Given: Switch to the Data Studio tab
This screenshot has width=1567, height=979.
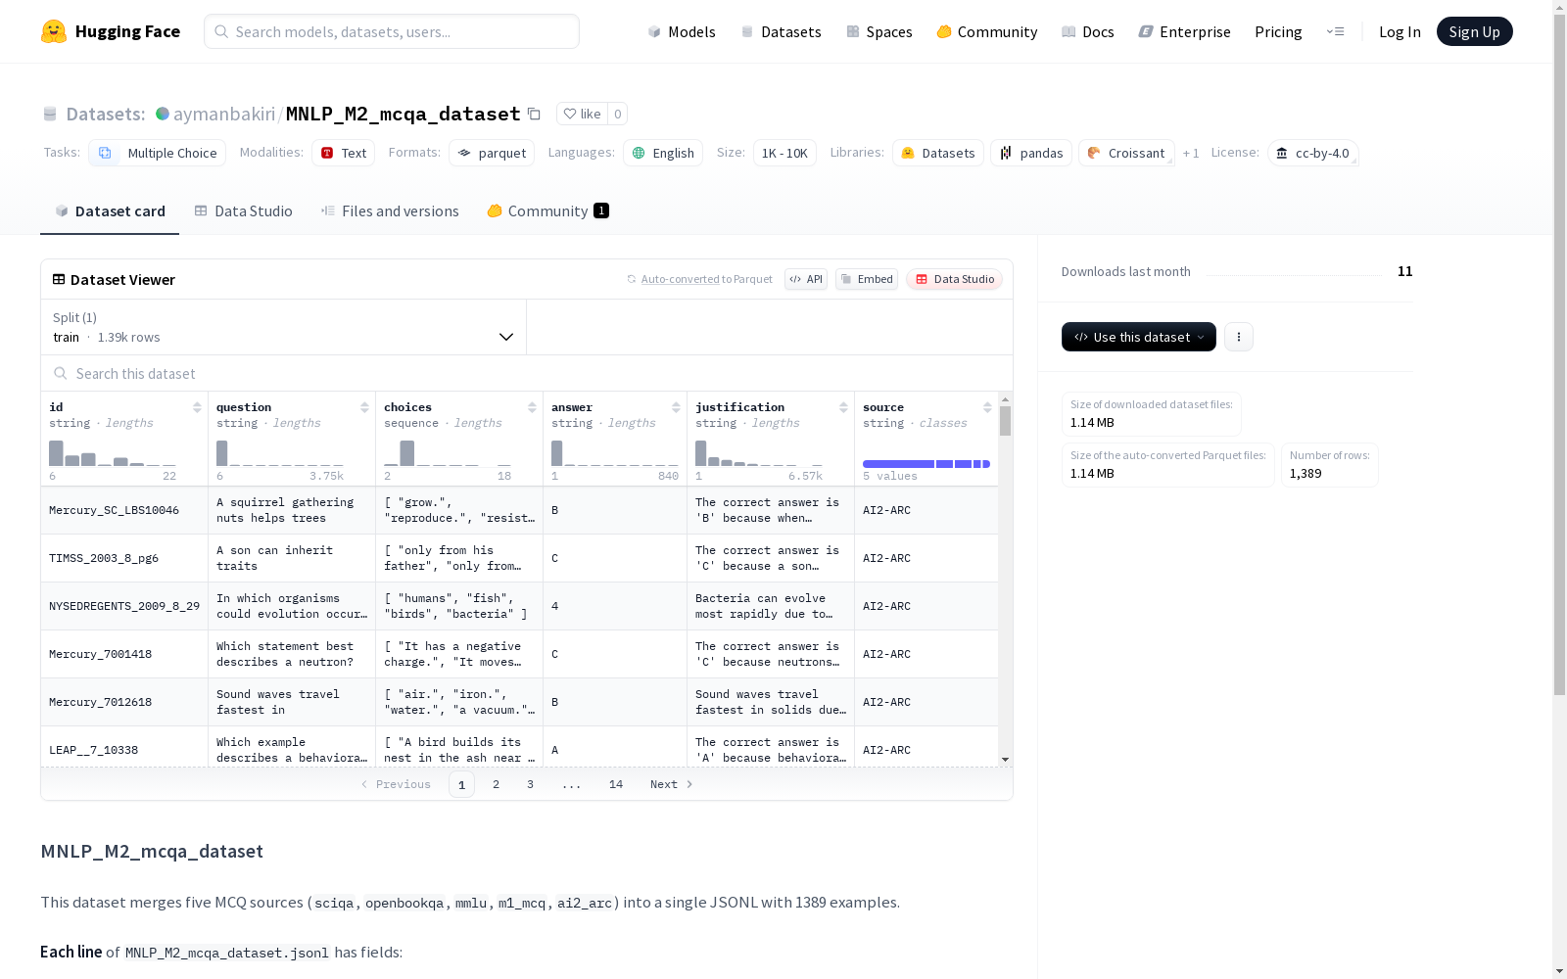Looking at the screenshot, I should 243,210.
